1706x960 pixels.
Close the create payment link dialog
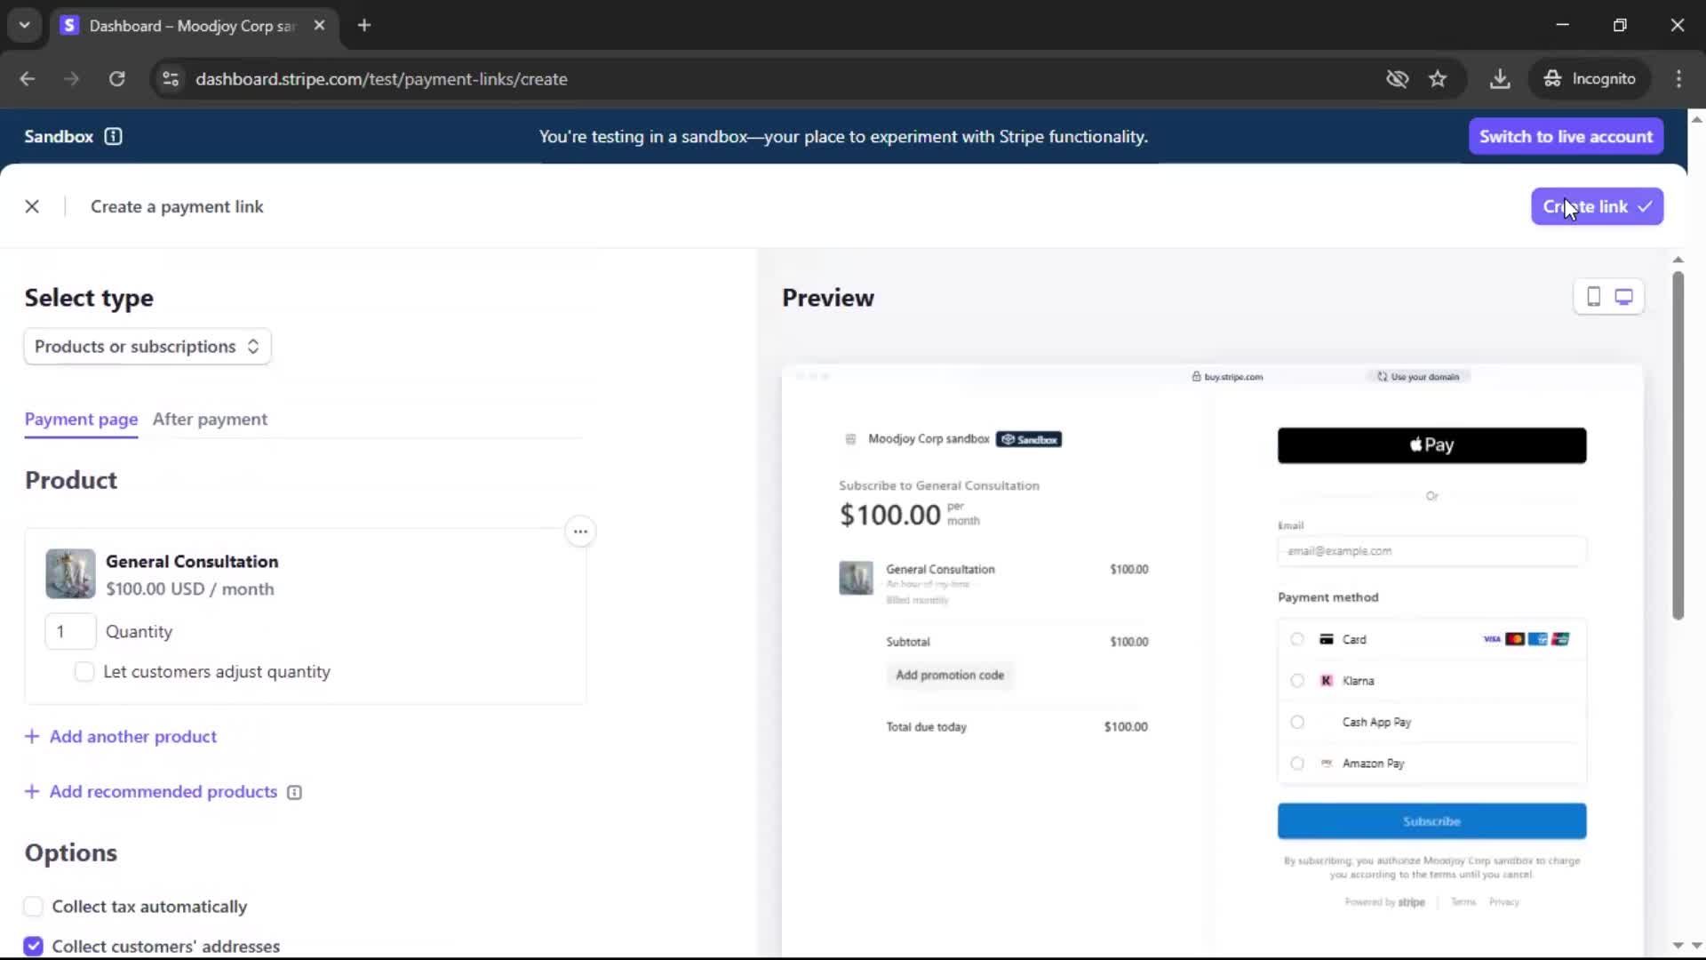(32, 206)
